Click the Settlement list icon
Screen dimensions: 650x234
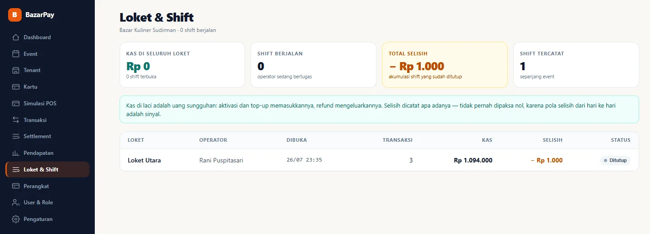pos(16,136)
